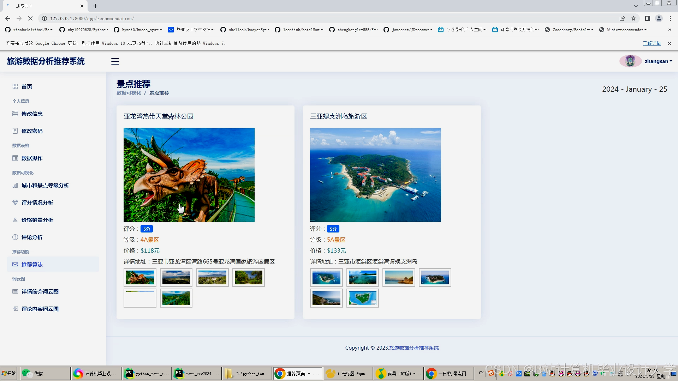Click the 了解详情 link in notification bar
678x381 pixels.
[652, 43]
